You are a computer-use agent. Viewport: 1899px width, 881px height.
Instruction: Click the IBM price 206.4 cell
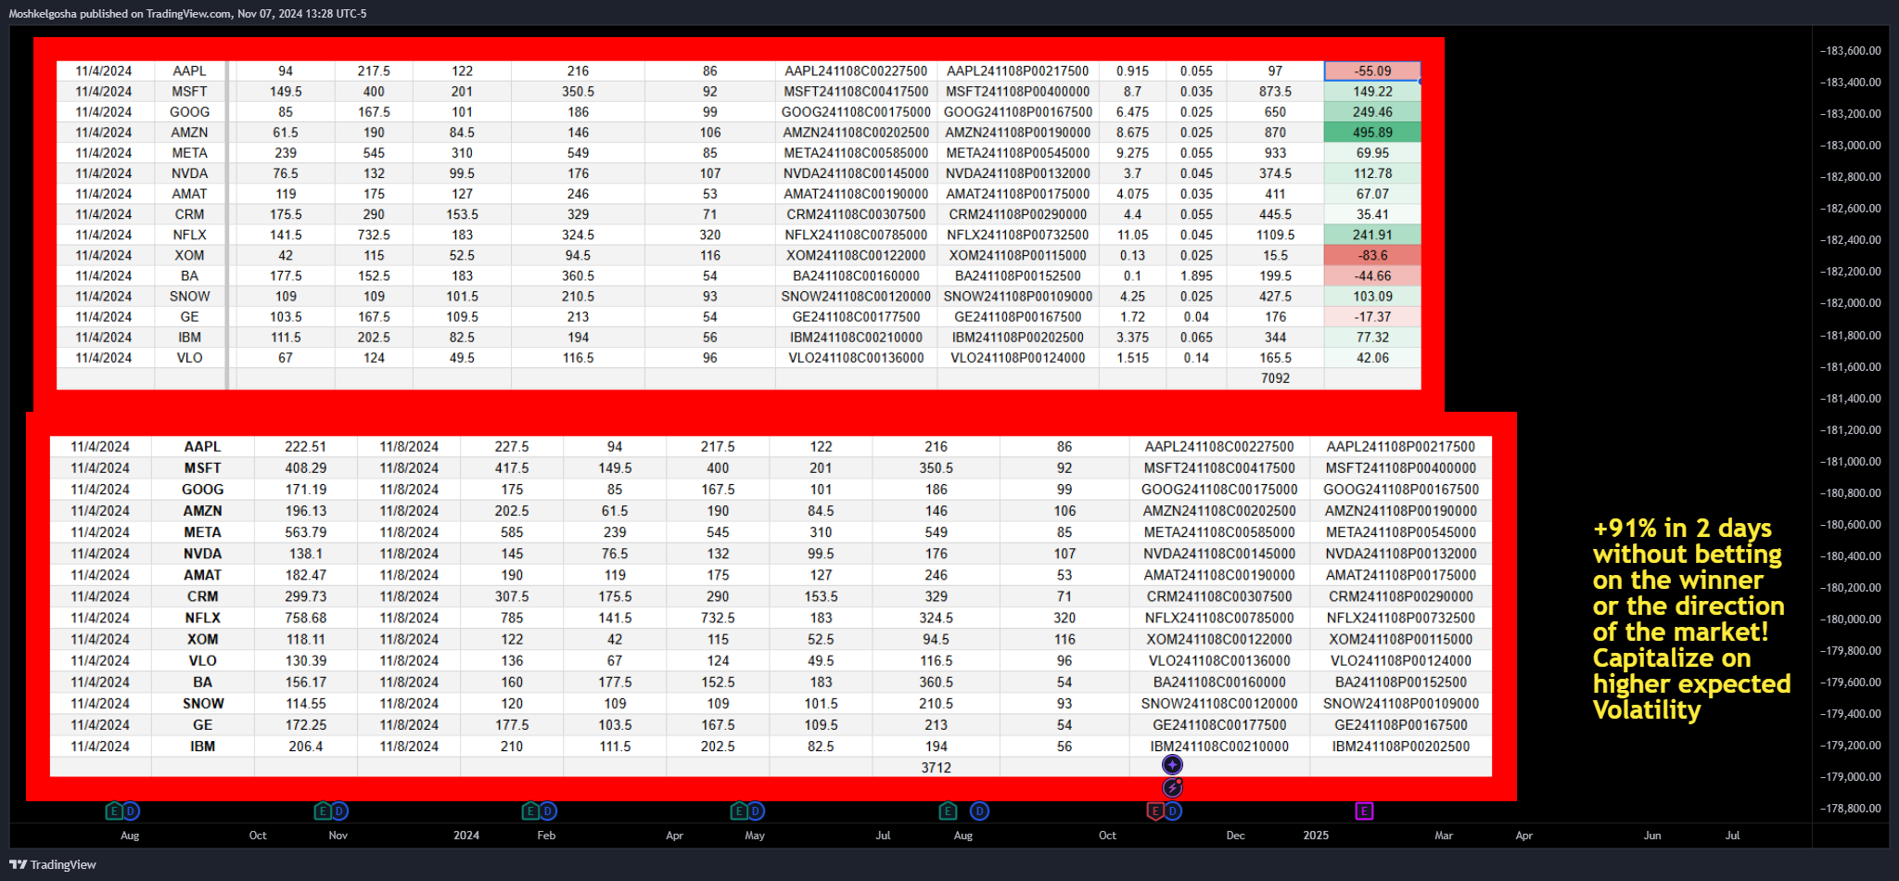[x=305, y=747]
